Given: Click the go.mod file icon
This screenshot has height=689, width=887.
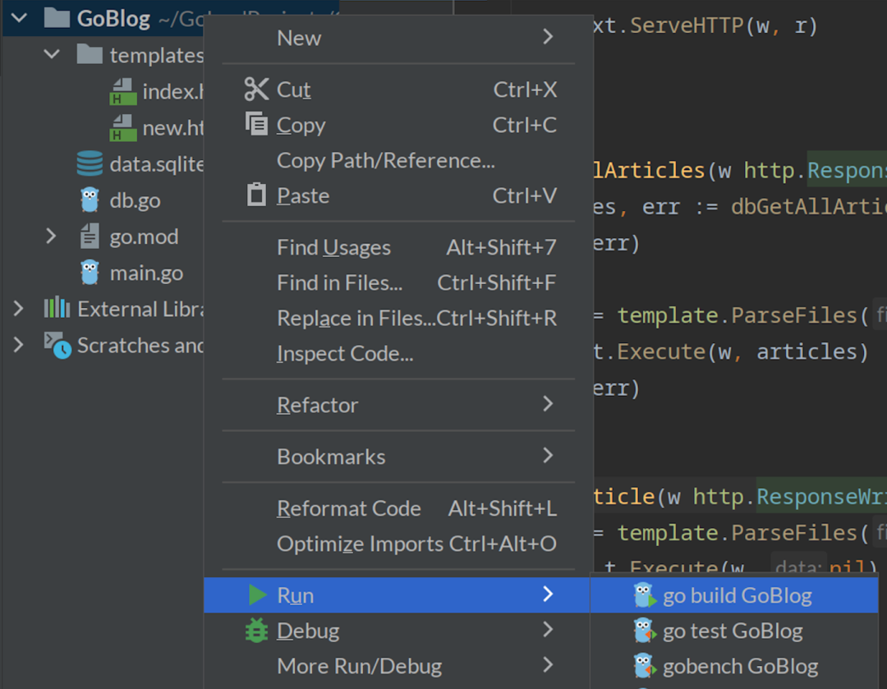Looking at the screenshot, I should [90, 236].
